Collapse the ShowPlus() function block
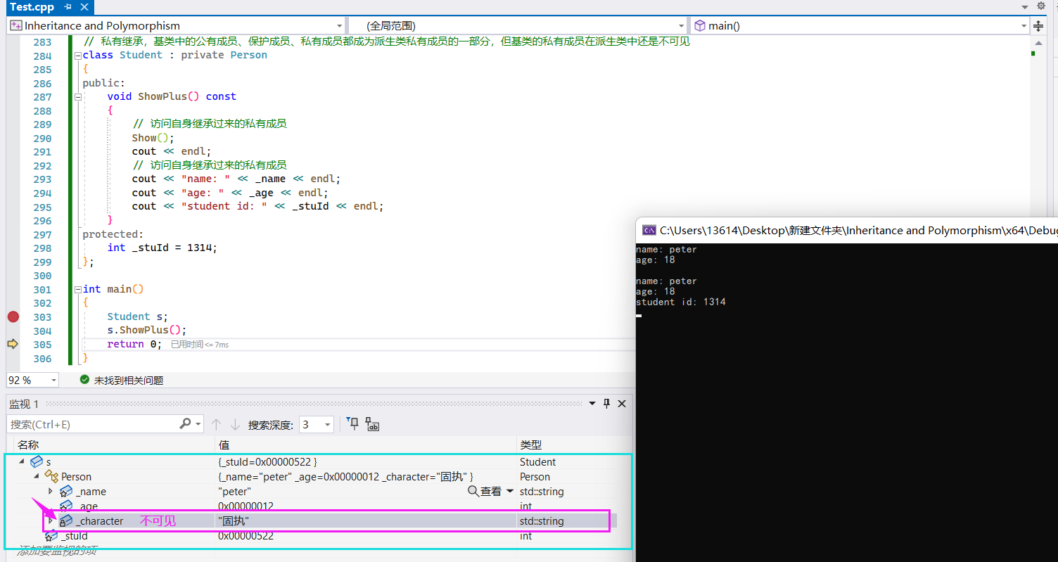This screenshot has width=1058, height=562. (77, 97)
